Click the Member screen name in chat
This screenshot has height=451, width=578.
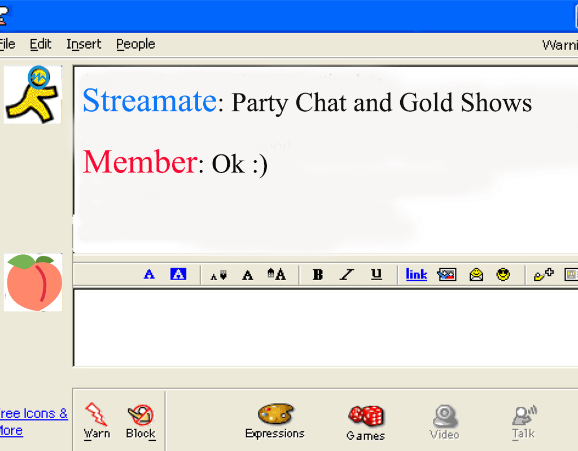[x=140, y=162]
